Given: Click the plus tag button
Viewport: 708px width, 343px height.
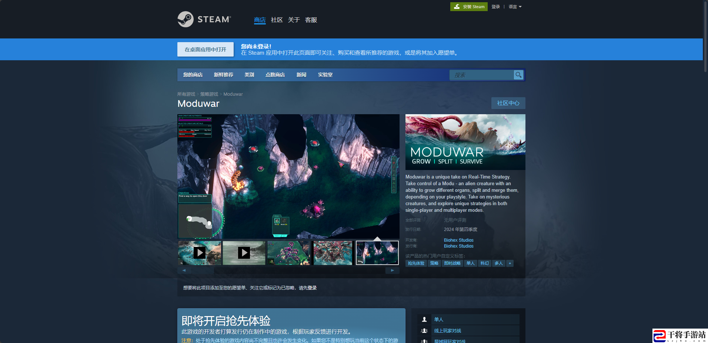Looking at the screenshot, I should click(510, 263).
